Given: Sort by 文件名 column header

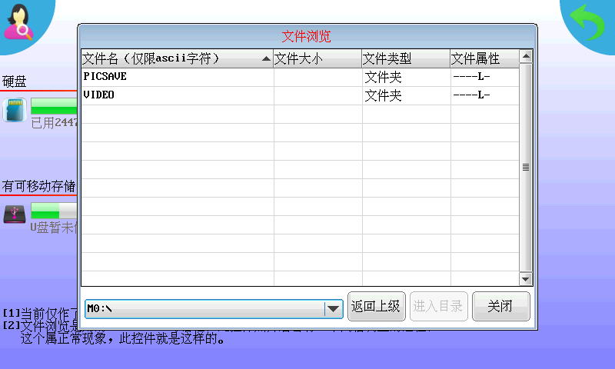Looking at the screenshot, I should 178,59.
